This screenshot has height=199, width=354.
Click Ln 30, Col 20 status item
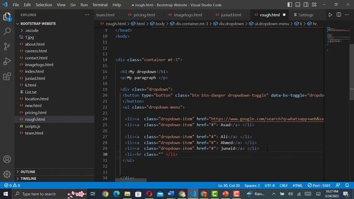[x=228, y=186]
